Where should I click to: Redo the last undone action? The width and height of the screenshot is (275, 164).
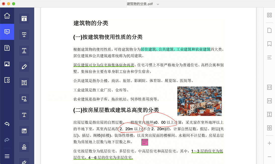click(x=7, y=140)
